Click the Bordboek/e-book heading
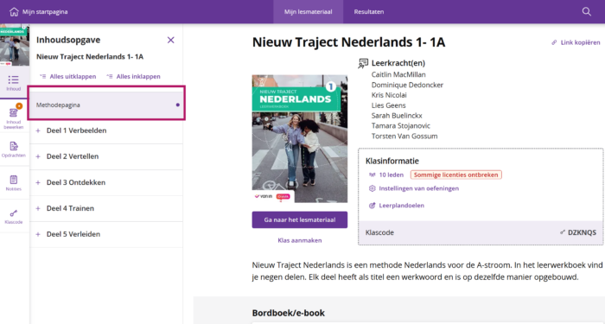 coord(288,313)
